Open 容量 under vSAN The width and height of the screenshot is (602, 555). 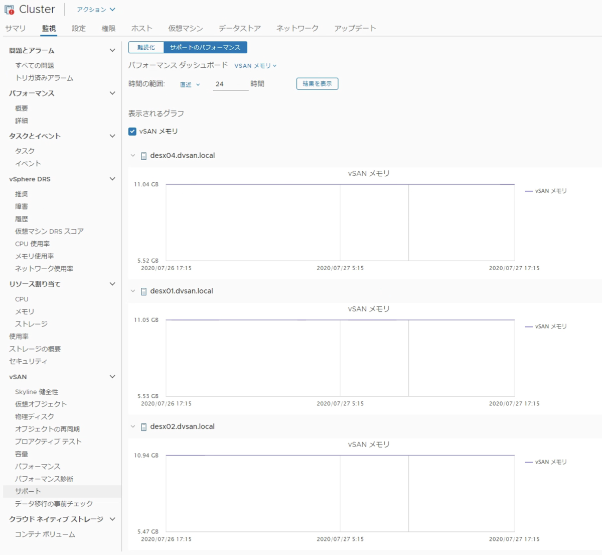22,454
